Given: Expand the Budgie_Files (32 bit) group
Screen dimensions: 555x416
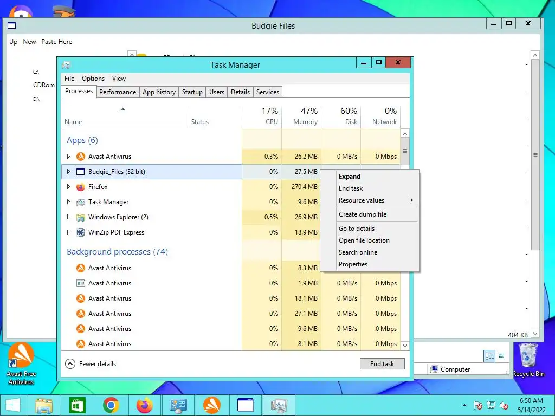Looking at the screenshot, I should pos(69,172).
